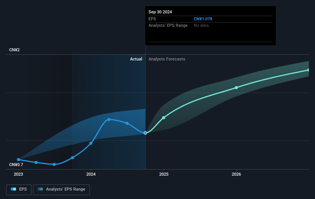
Task: Click 'Sep 30 2024' tooltip date
Action: 160,12
